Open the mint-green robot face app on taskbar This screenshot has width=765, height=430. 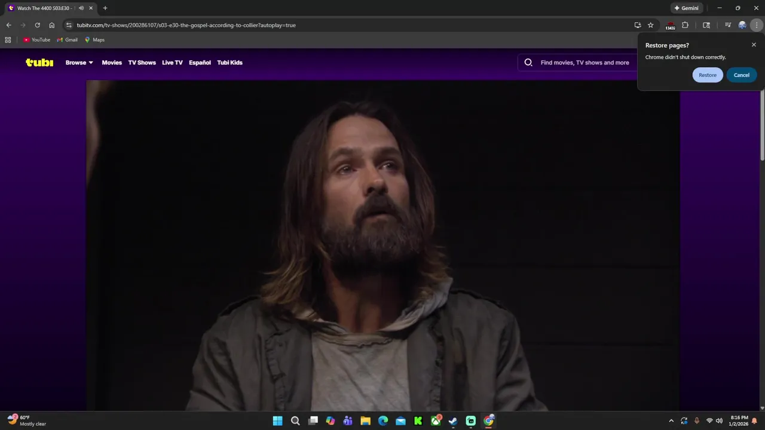coord(471,421)
